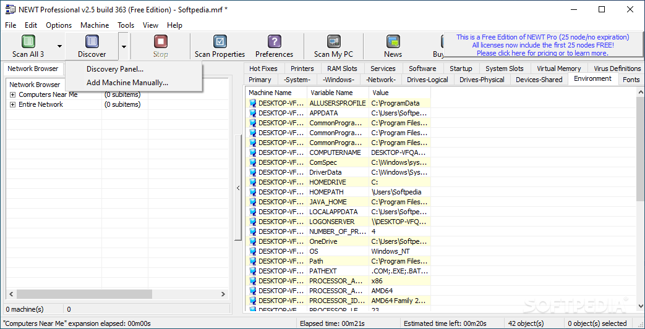
Task: Click the environment list scroll down arrow
Action: pos(641,306)
